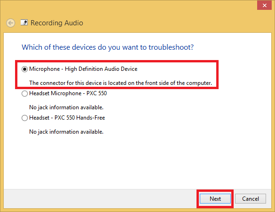This screenshot has height=212, width=275.
Task: Go back using the arrow icon
Action: [x=10, y=23]
